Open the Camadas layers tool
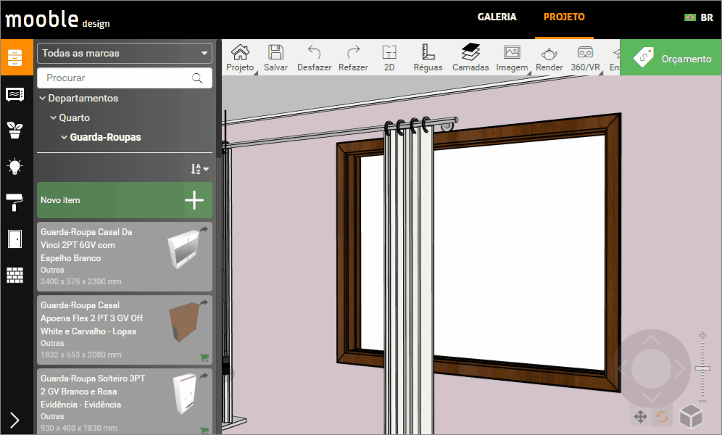 [x=470, y=57]
